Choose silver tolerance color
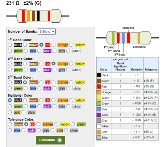 pyautogui.click(x=66, y=130)
